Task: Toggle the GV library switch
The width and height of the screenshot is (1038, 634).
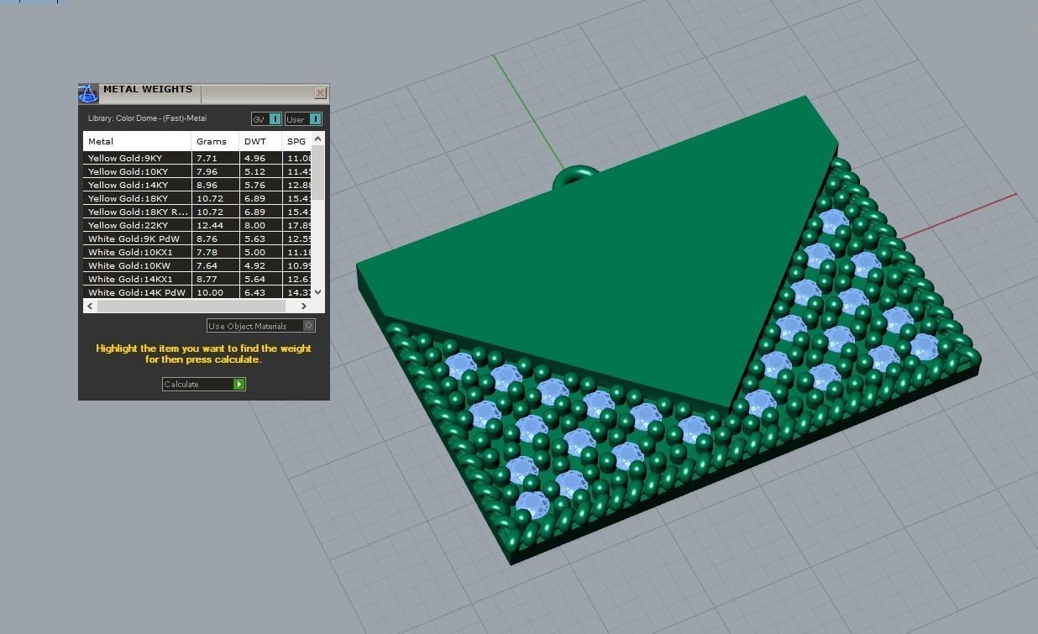Action: (266, 119)
